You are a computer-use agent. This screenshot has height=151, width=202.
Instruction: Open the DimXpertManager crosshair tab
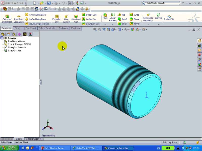tap(19, 34)
